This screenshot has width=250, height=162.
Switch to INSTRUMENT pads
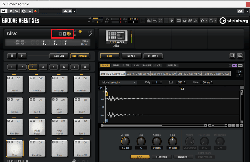click(80, 56)
